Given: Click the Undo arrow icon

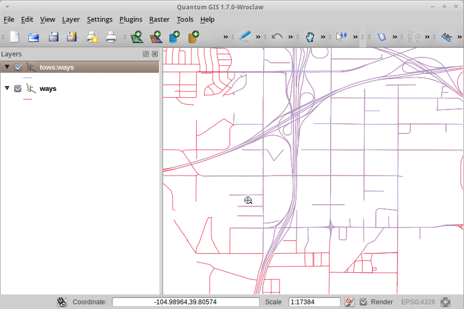Looking at the screenshot, I should [277, 37].
